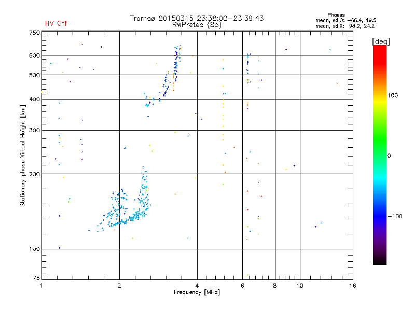Click the red 'HV Off' label

[x=56, y=23]
